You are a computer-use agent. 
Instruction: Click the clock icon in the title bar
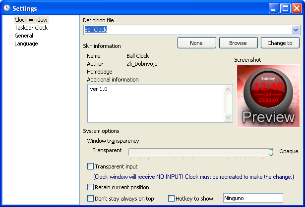[x=7, y=8]
